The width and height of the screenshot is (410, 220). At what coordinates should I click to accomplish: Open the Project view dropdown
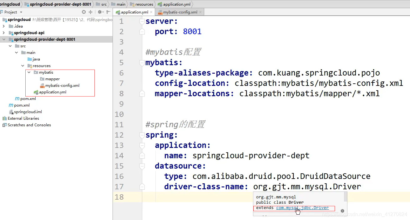tap(21, 12)
